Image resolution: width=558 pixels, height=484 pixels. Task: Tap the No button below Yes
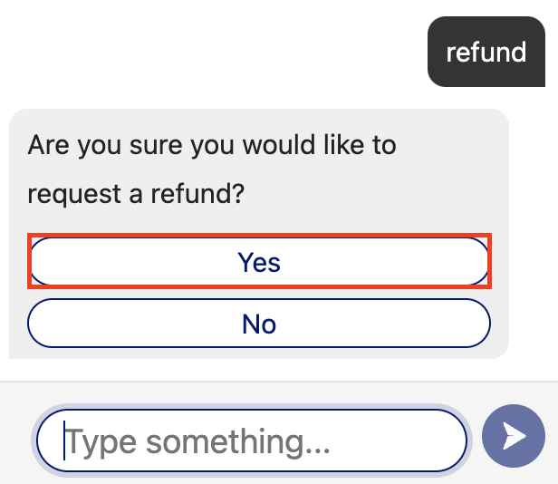click(x=259, y=324)
